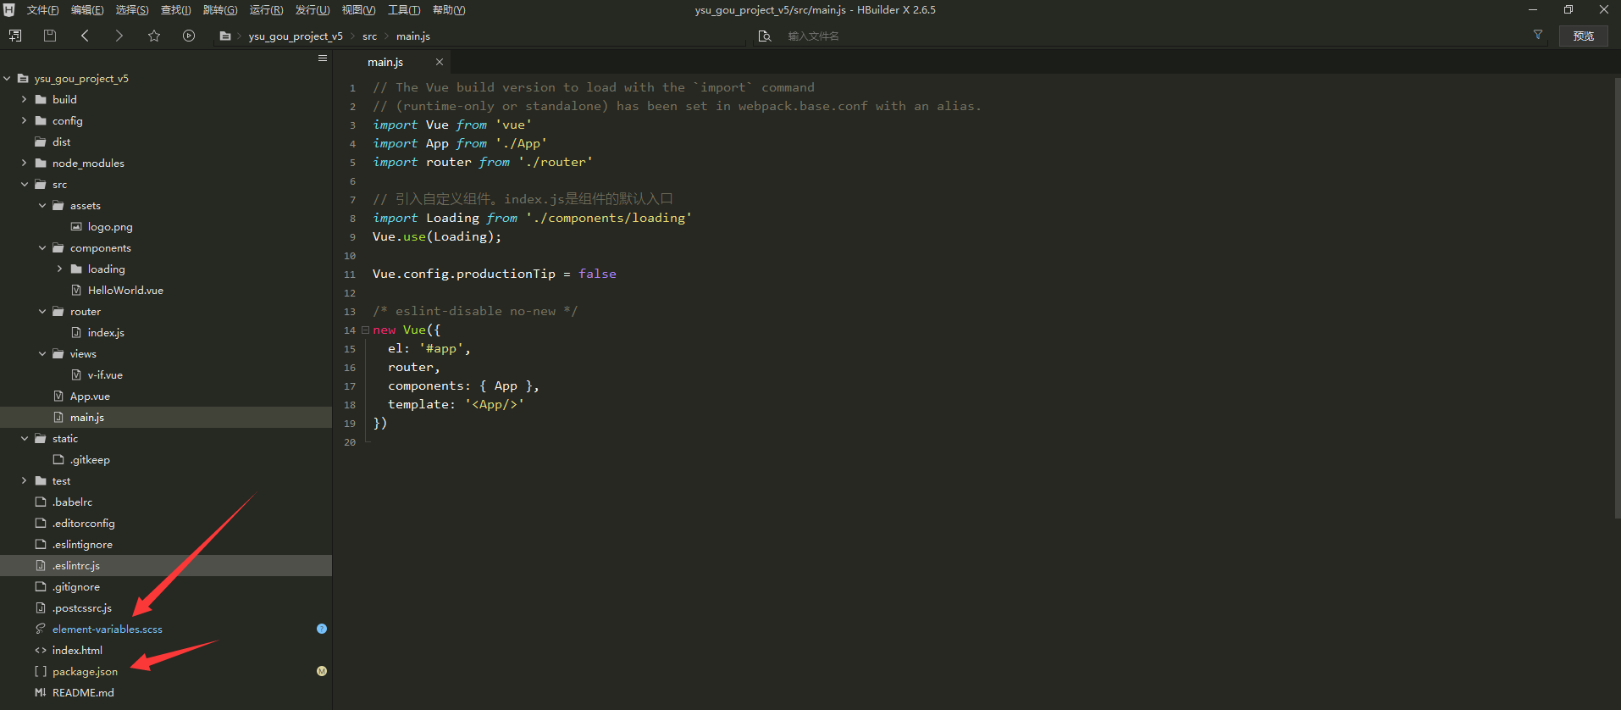Click the index.html code brackets icon
Image resolution: width=1621 pixels, height=710 pixels.
(41, 650)
